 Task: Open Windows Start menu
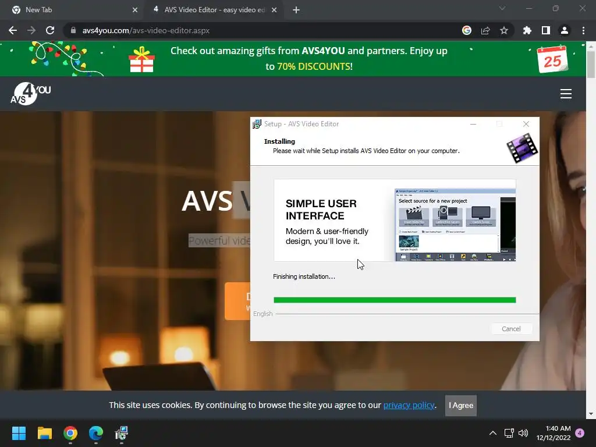[19, 433]
